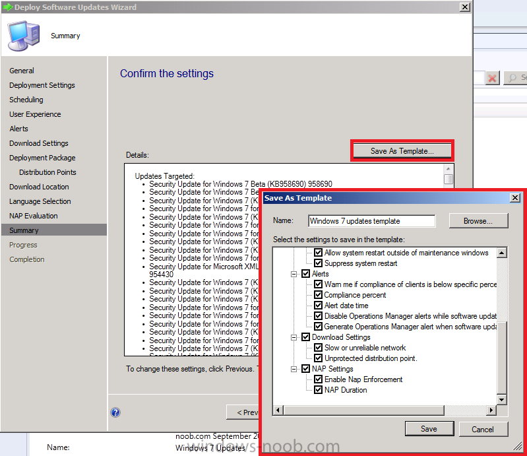Click the red X icon in background window

492,78
